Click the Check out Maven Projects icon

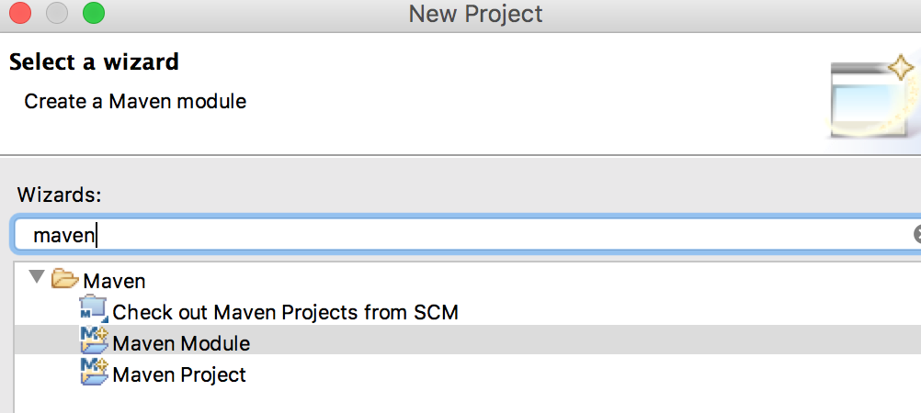coord(94,310)
